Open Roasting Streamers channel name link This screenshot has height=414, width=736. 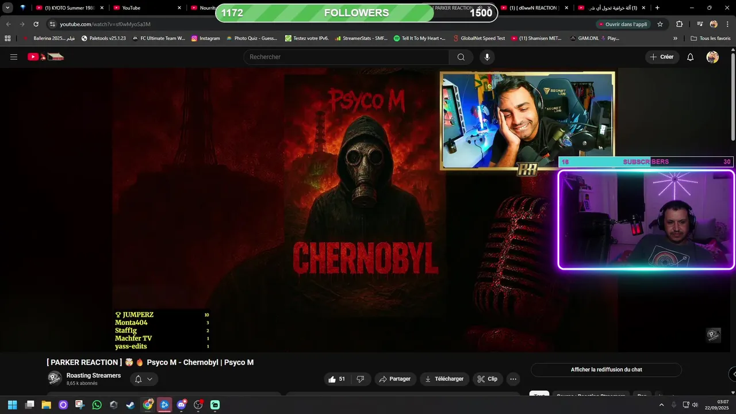click(x=94, y=375)
